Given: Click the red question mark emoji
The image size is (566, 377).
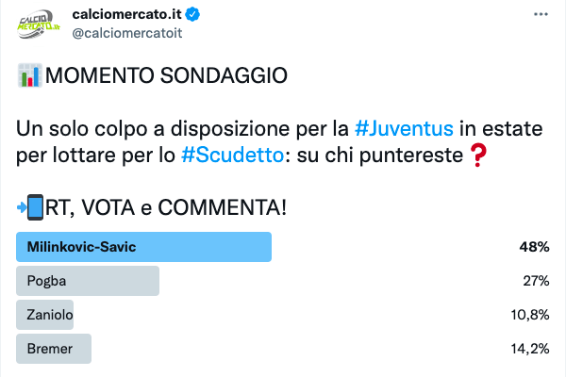Looking at the screenshot, I should 482,154.
